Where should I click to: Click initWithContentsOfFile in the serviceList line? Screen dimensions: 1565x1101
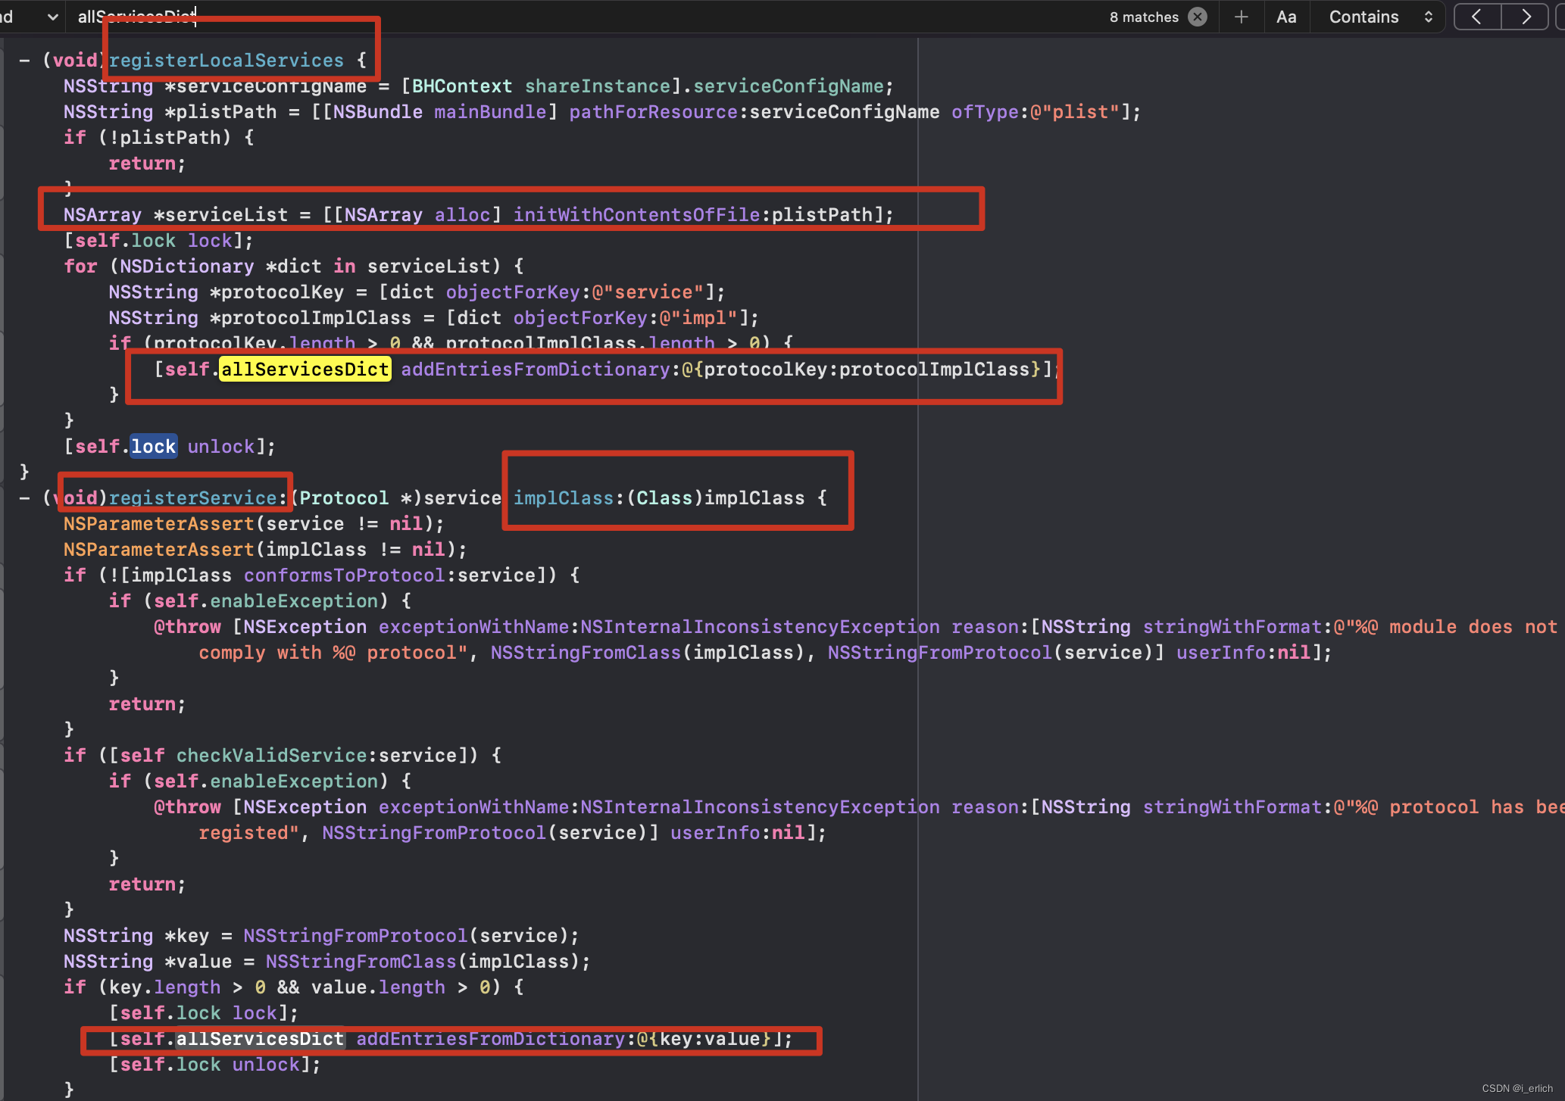pos(636,215)
